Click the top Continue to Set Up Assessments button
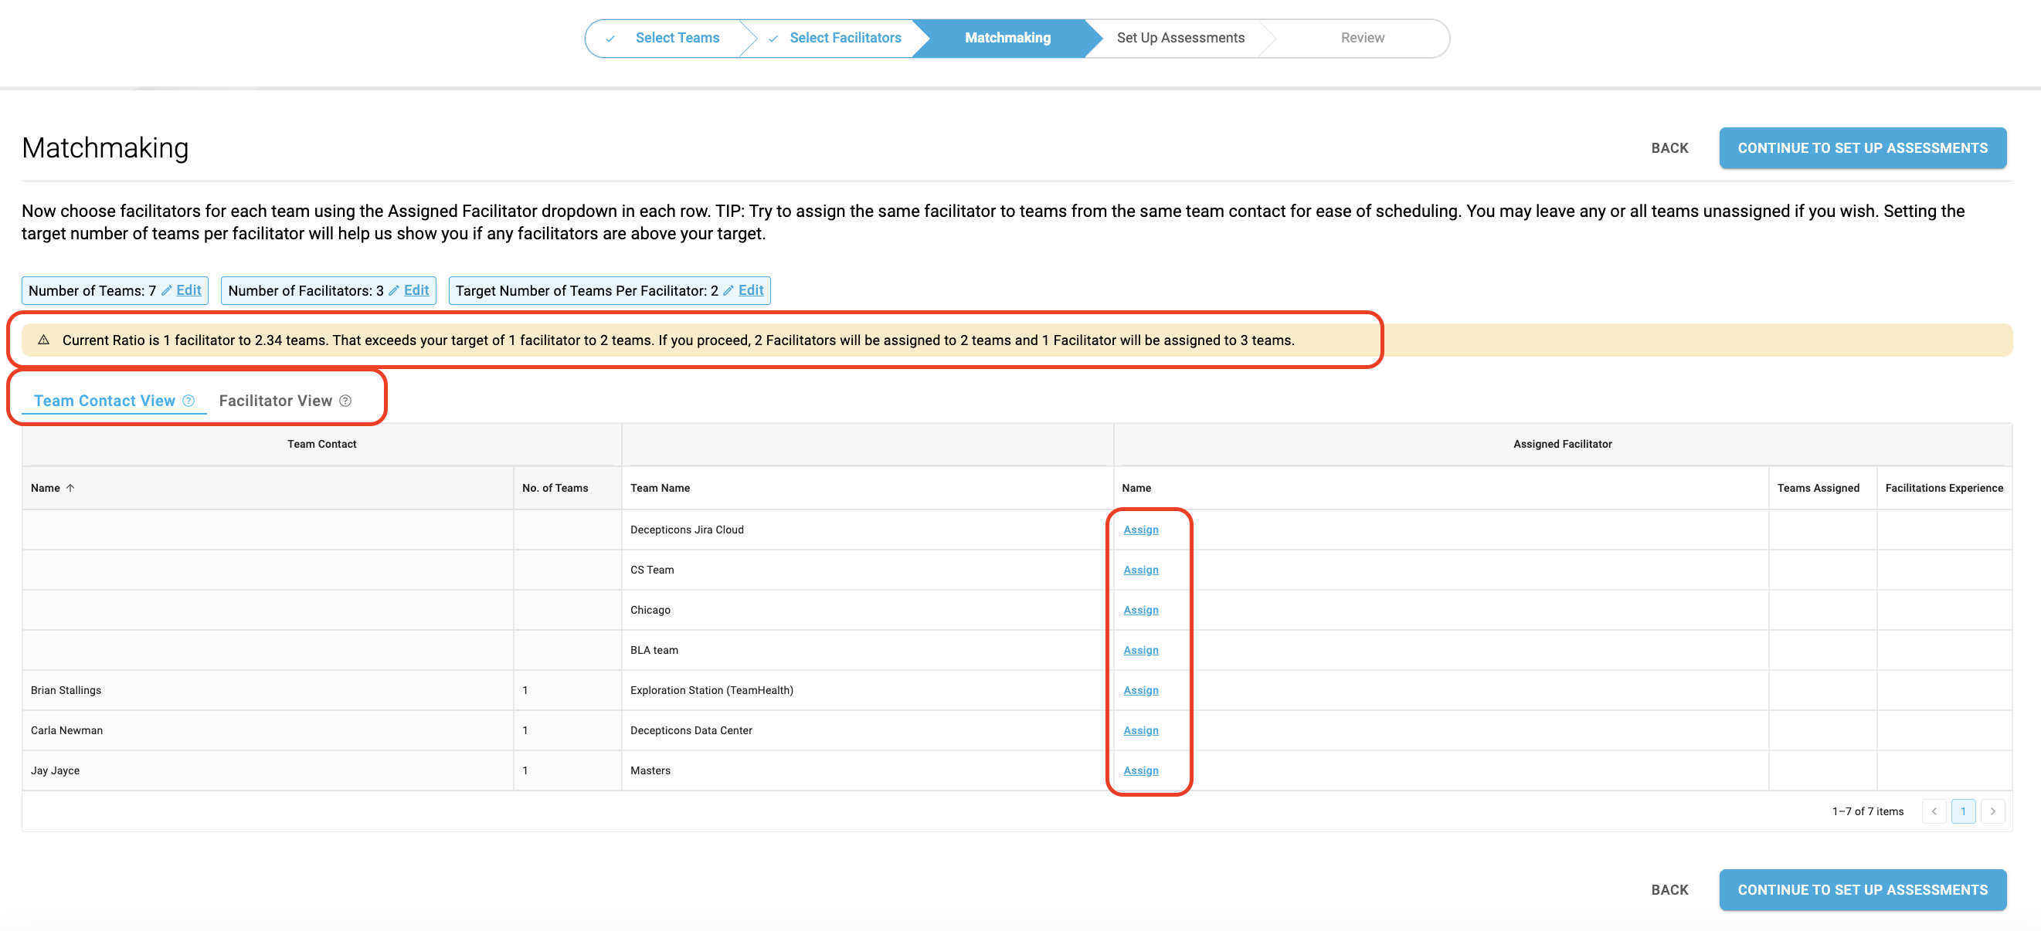The width and height of the screenshot is (2041, 931). [x=1863, y=148]
